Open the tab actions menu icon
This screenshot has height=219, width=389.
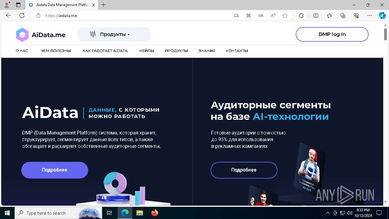[x=18, y=5]
